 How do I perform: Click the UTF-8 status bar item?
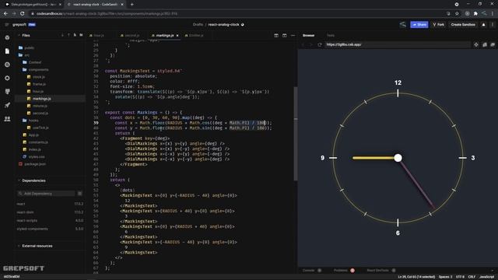tap(460, 277)
